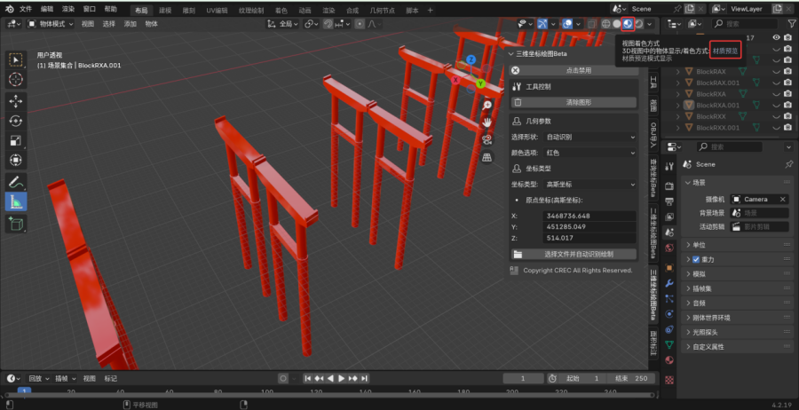Click the camera view icon in viewport
This screenshot has height=410, width=799.
click(x=487, y=139)
